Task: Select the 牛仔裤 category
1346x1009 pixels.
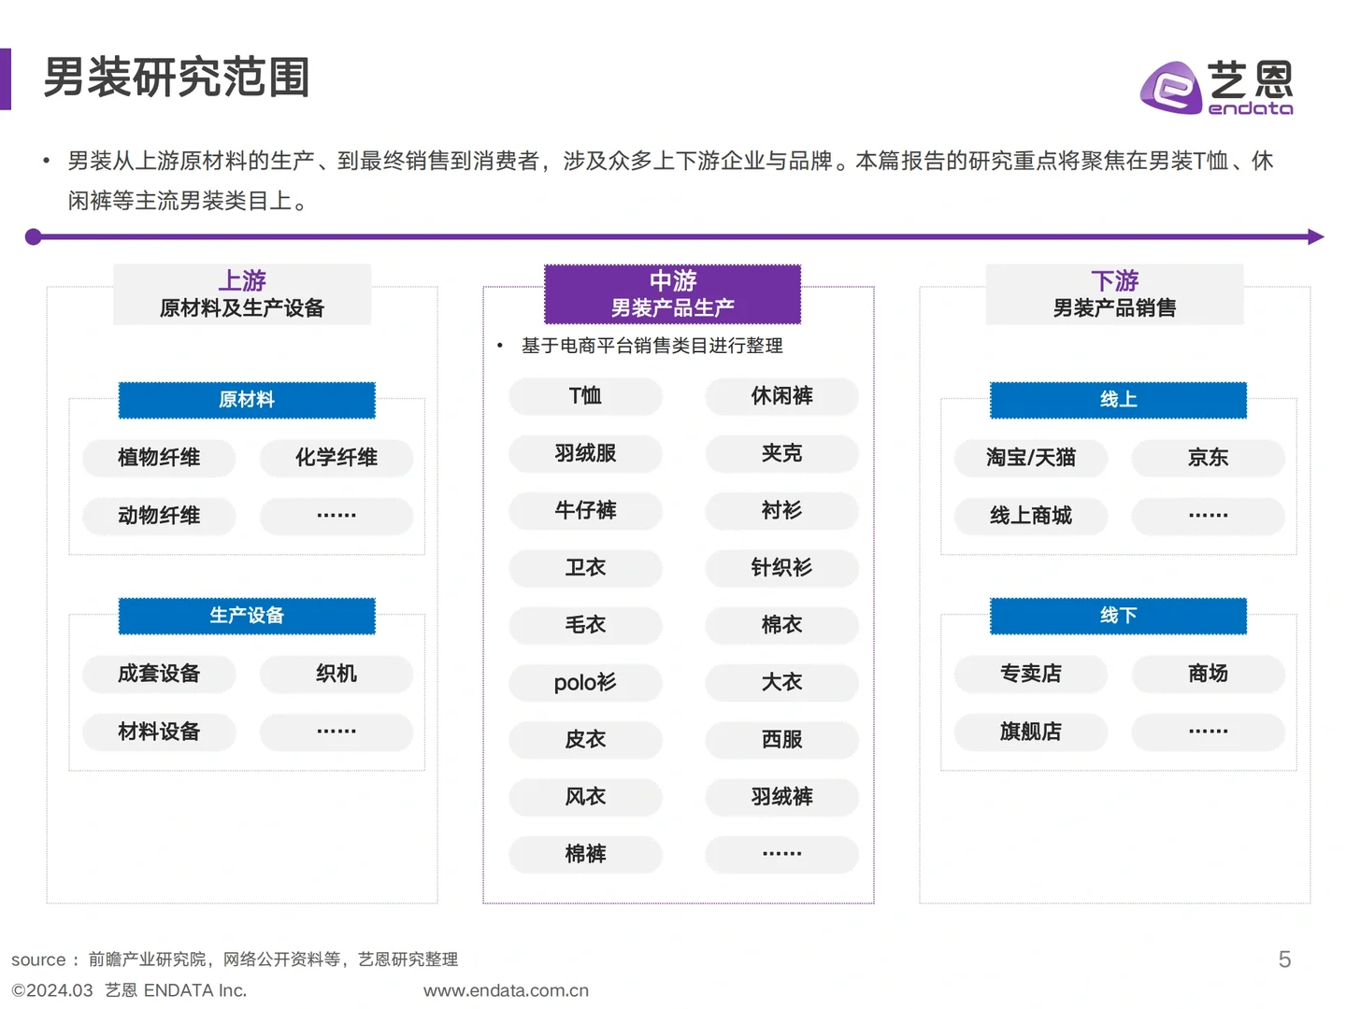Action: click(x=585, y=511)
